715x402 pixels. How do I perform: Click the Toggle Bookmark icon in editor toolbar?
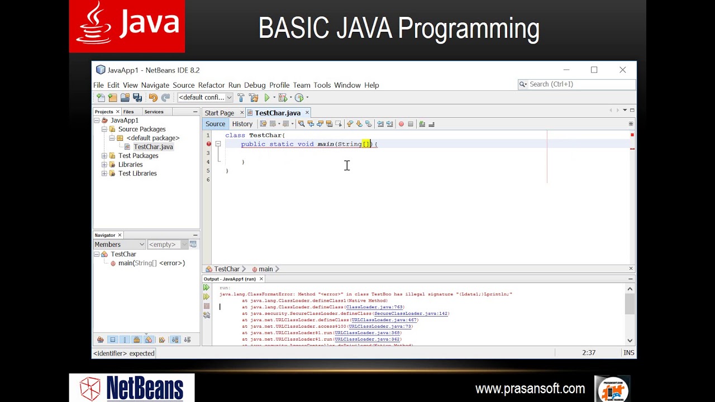pyautogui.click(x=368, y=124)
